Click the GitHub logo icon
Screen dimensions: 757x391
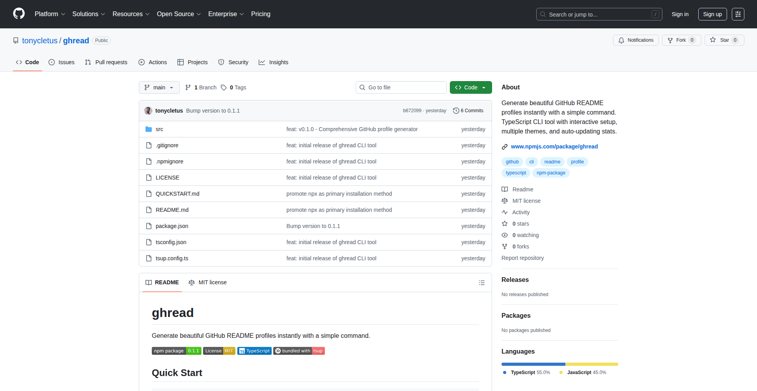coord(19,14)
